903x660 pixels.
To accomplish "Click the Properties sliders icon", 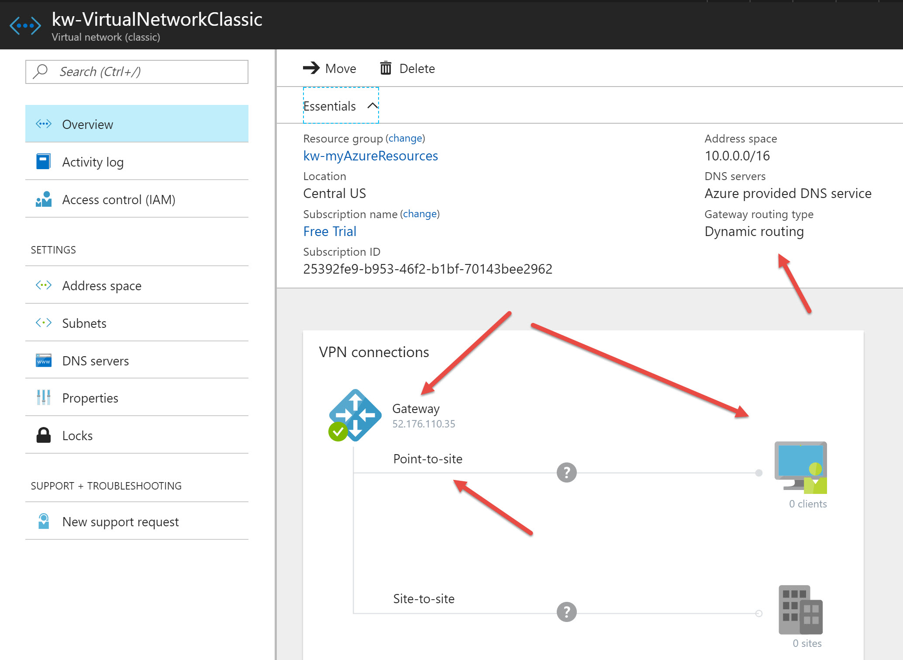I will coord(44,397).
